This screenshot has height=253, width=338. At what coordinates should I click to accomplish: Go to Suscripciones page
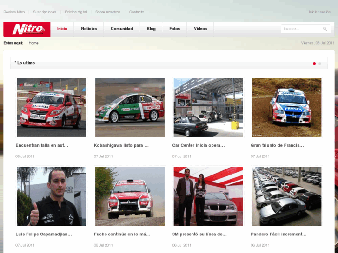point(45,12)
